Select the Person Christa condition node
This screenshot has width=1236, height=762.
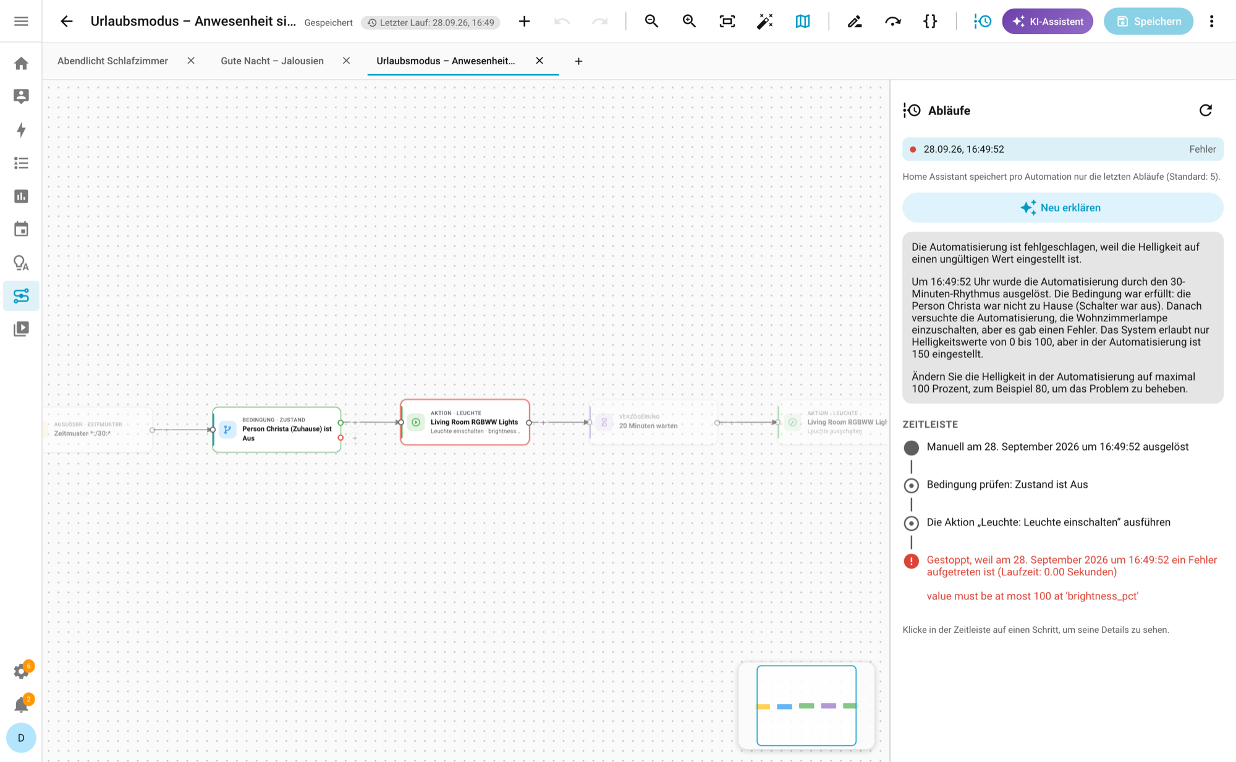coord(277,429)
